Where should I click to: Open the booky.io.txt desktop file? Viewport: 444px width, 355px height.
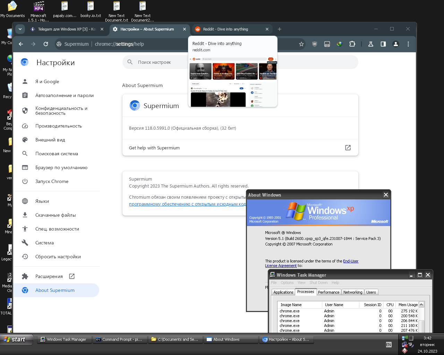tap(91, 9)
